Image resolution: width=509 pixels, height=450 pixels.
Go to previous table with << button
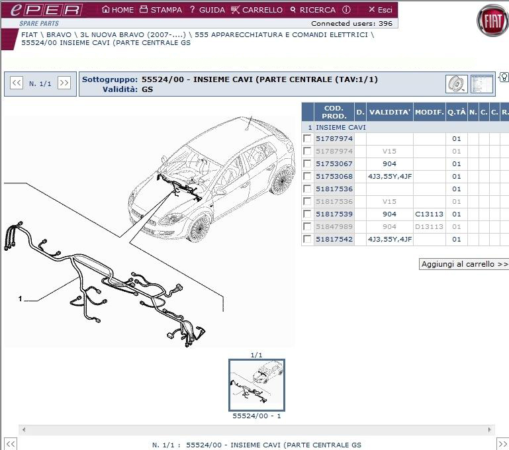17,83
